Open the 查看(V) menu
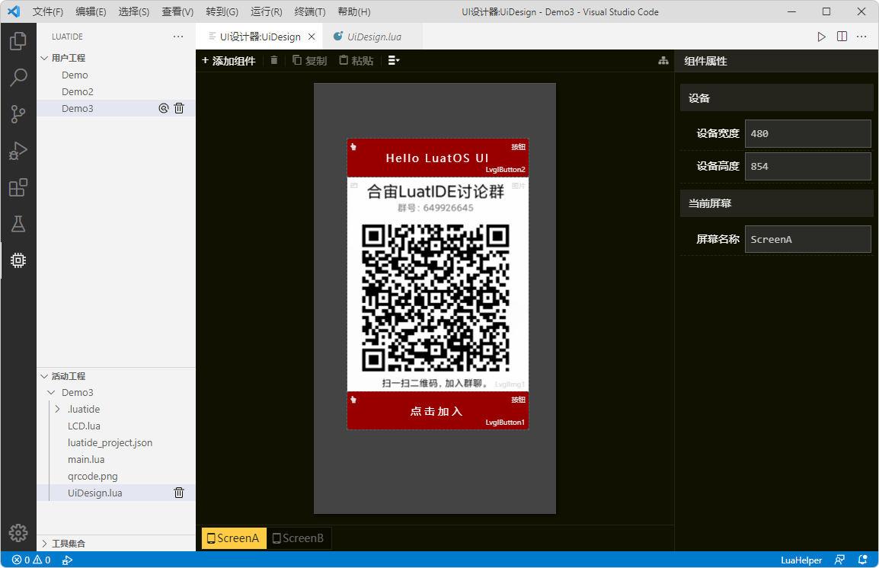The width and height of the screenshot is (879, 568). coord(177,11)
